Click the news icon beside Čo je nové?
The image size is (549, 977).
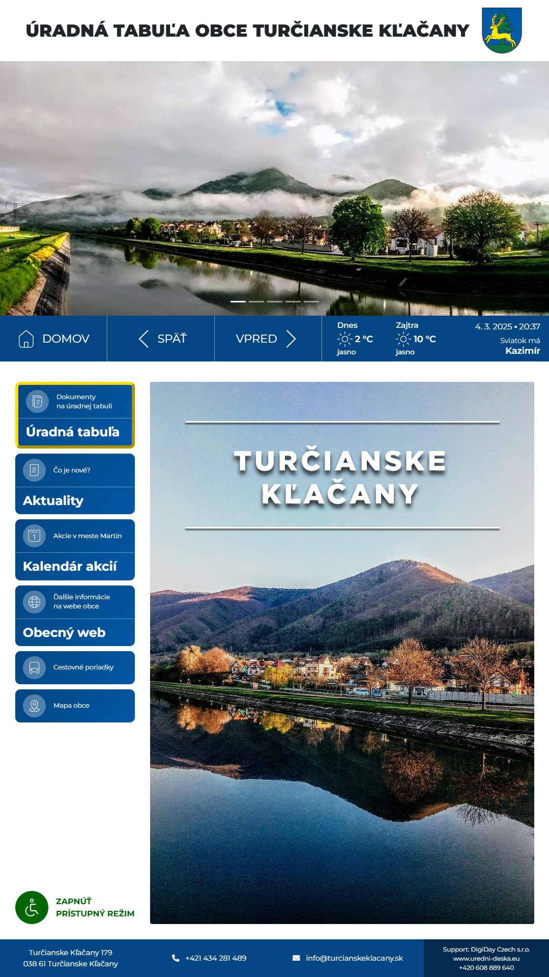click(x=34, y=470)
